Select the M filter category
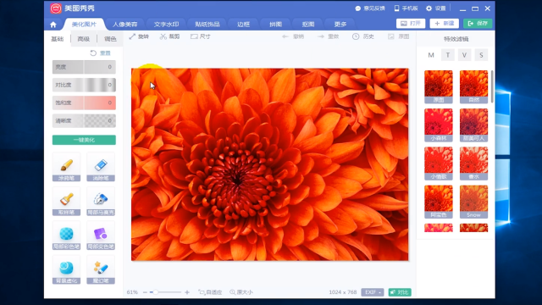The height and width of the screenshot is (305, 542). 431,55
